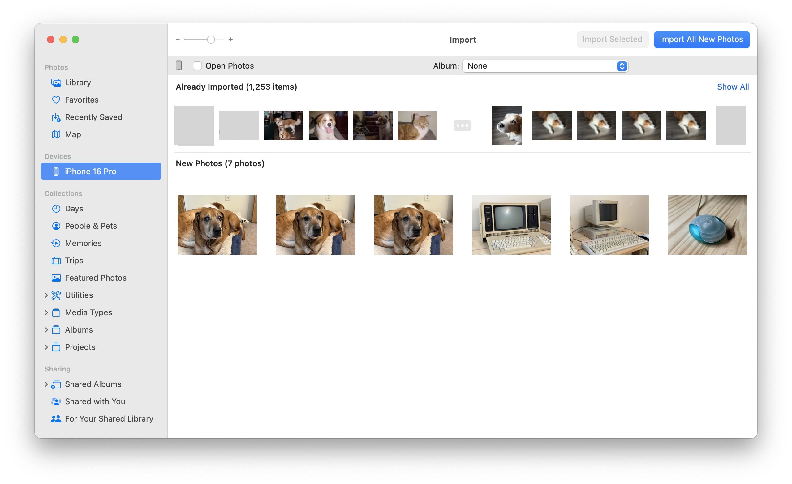Click Import All New Photos button
The width and height of the screenshot is (792, 484).
tap(701, 40)
